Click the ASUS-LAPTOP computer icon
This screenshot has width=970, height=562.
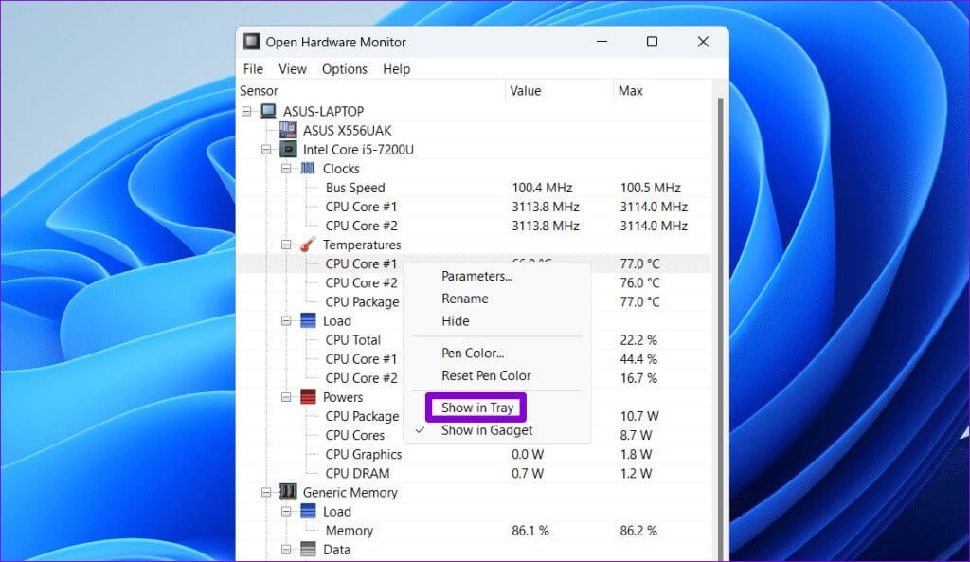click(x=268, y=111)
